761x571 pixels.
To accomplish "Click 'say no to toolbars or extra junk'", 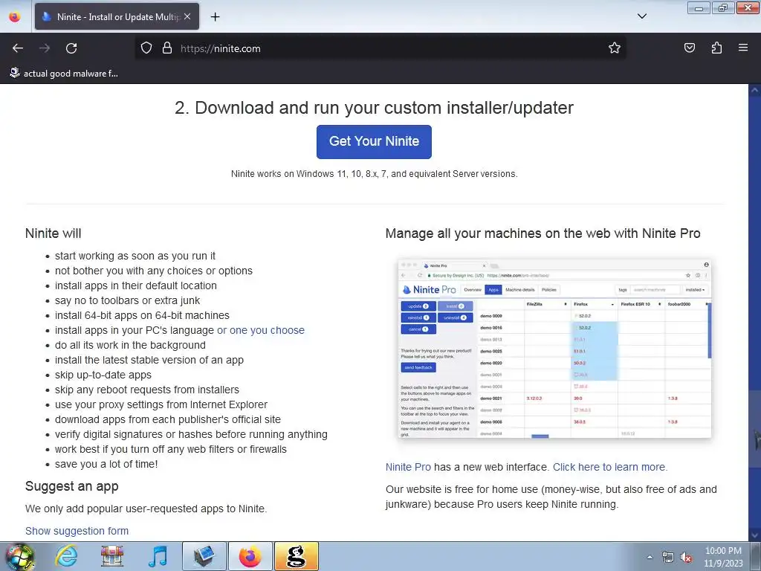I will point(127,300).
